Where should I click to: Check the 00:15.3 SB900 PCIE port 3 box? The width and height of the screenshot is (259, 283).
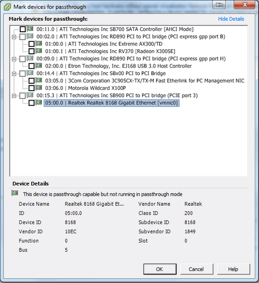23,96
